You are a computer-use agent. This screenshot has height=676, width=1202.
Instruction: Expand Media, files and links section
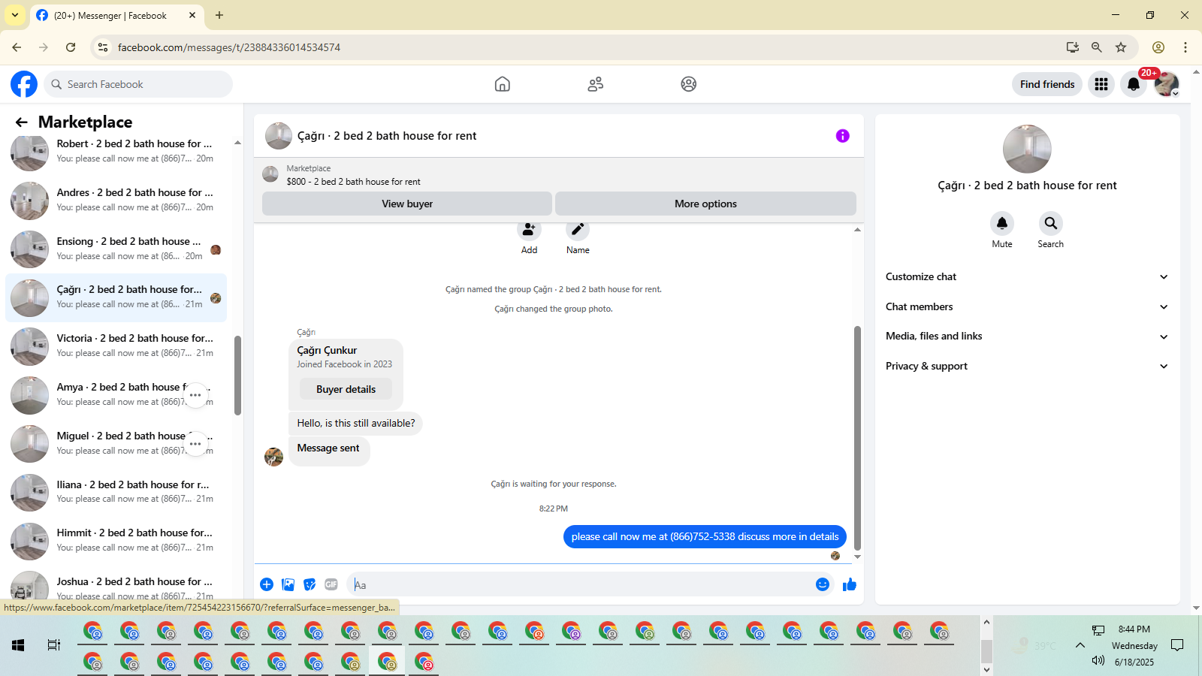(1027, 336)
